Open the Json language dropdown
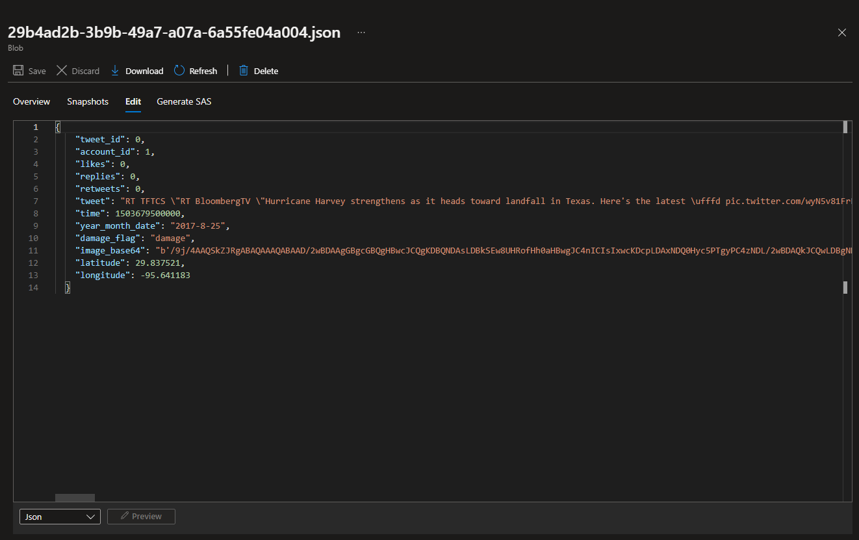 pyautogui.click(x=60, y=517)
